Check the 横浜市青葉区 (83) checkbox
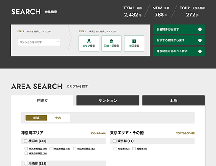Screen dimensions: 216x166 pyautogui.click(x=75, y=149)
